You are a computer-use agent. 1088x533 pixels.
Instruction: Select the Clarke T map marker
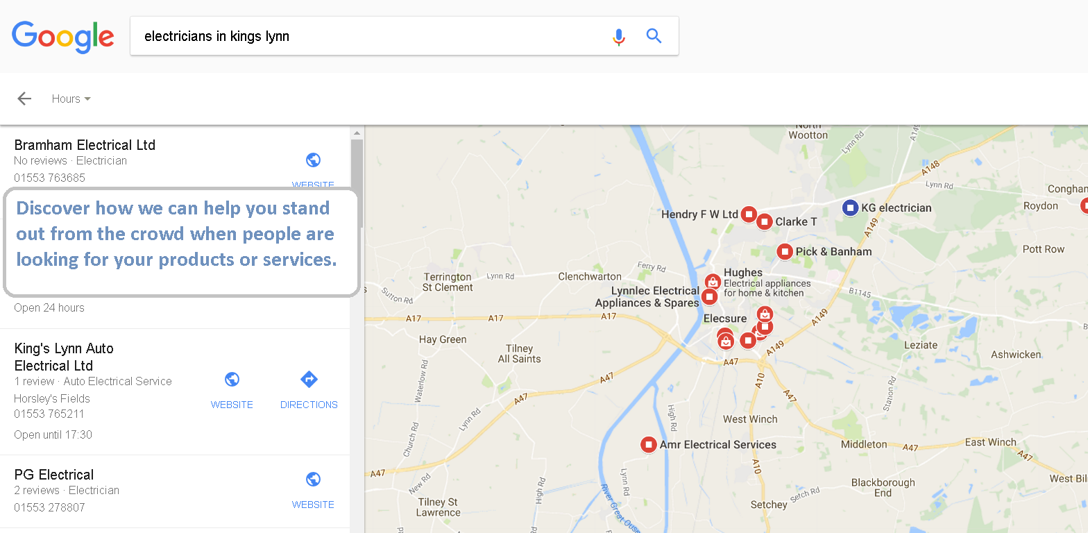[764, 222]
